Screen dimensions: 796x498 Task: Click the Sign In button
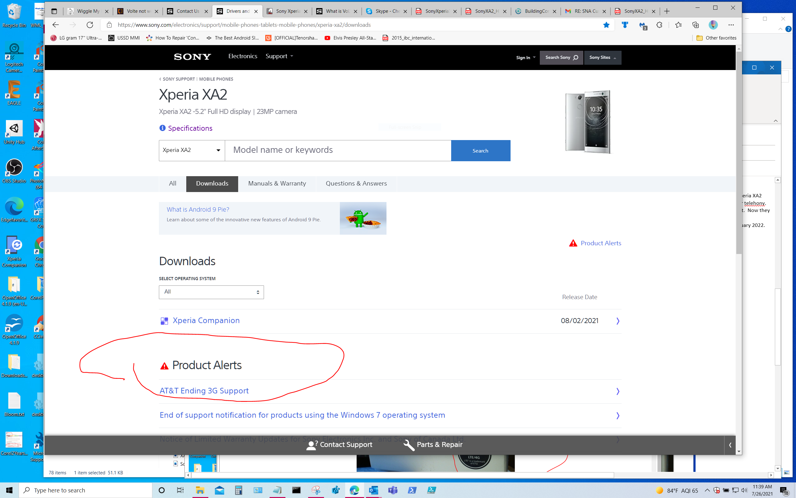click(x=523, y=57)
